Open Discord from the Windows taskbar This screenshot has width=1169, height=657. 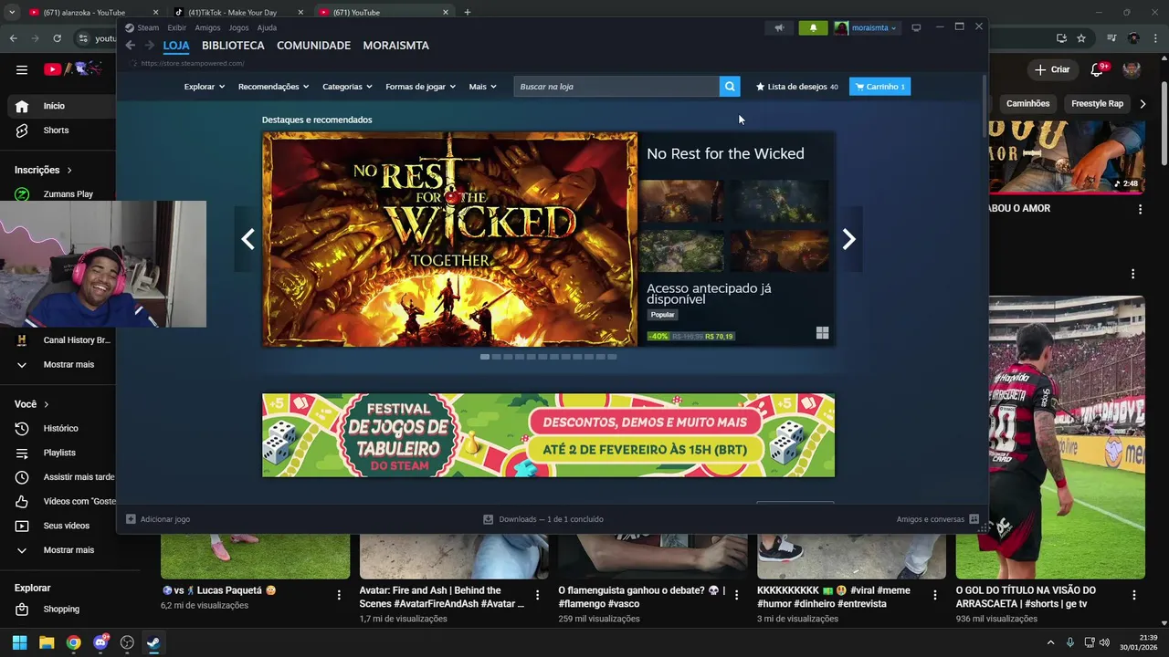(100, 642)
